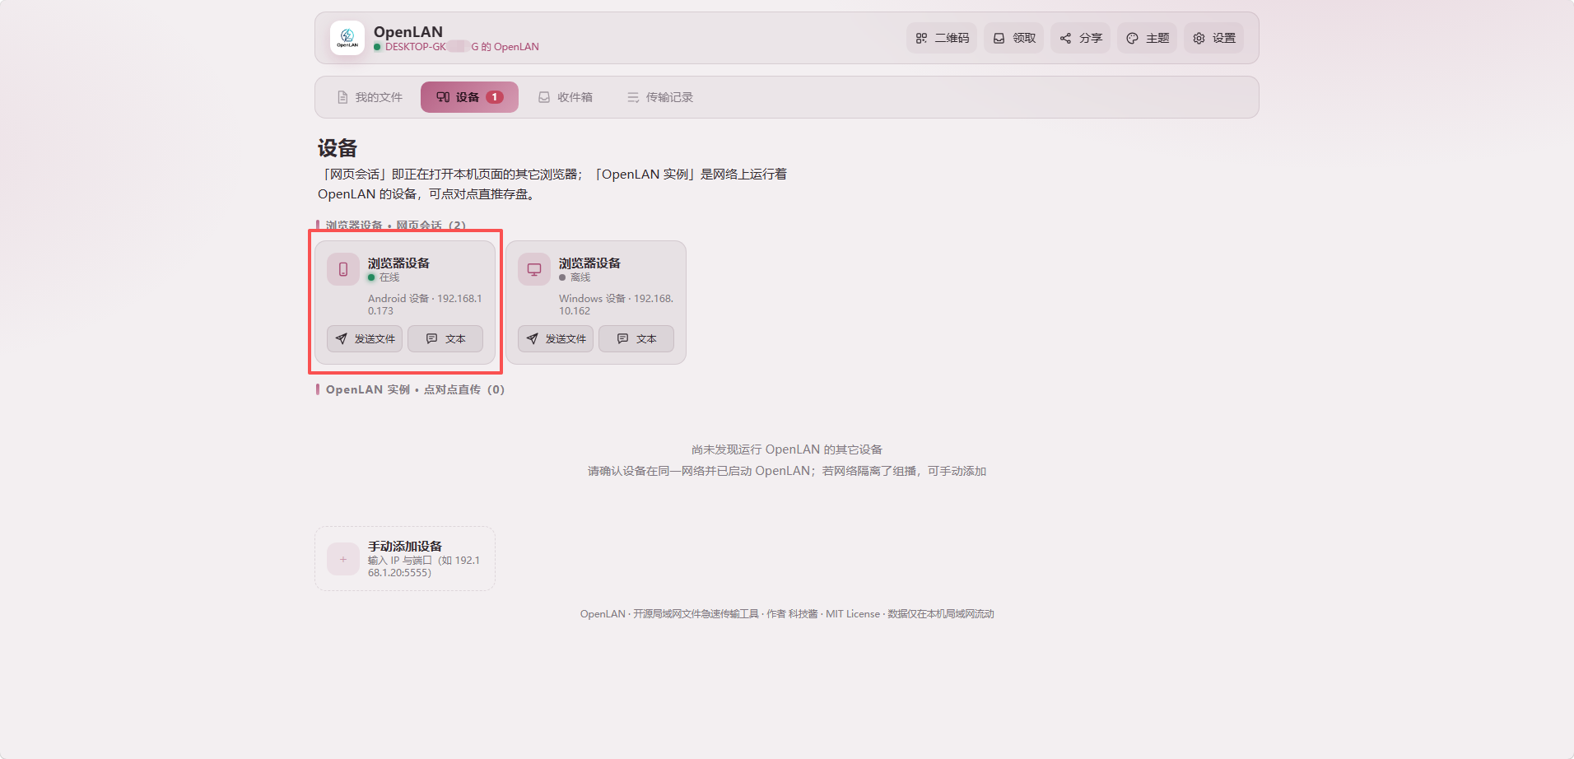Send text to the Android device
Viewport: 1574px width, 759px height.
[x=445, y=338]
